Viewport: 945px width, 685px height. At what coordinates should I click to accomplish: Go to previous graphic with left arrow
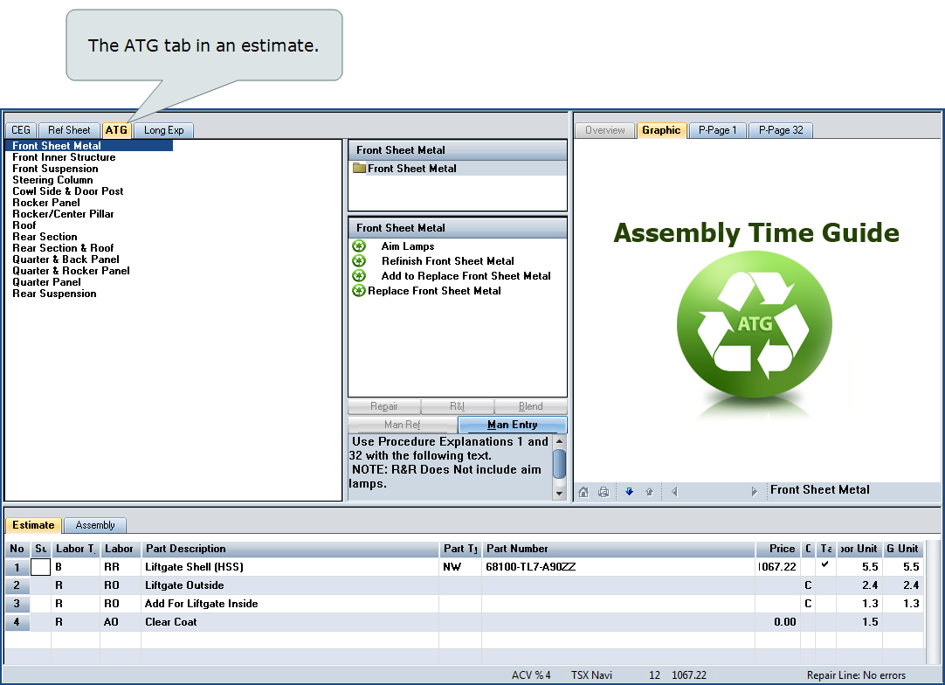point(674,492)
